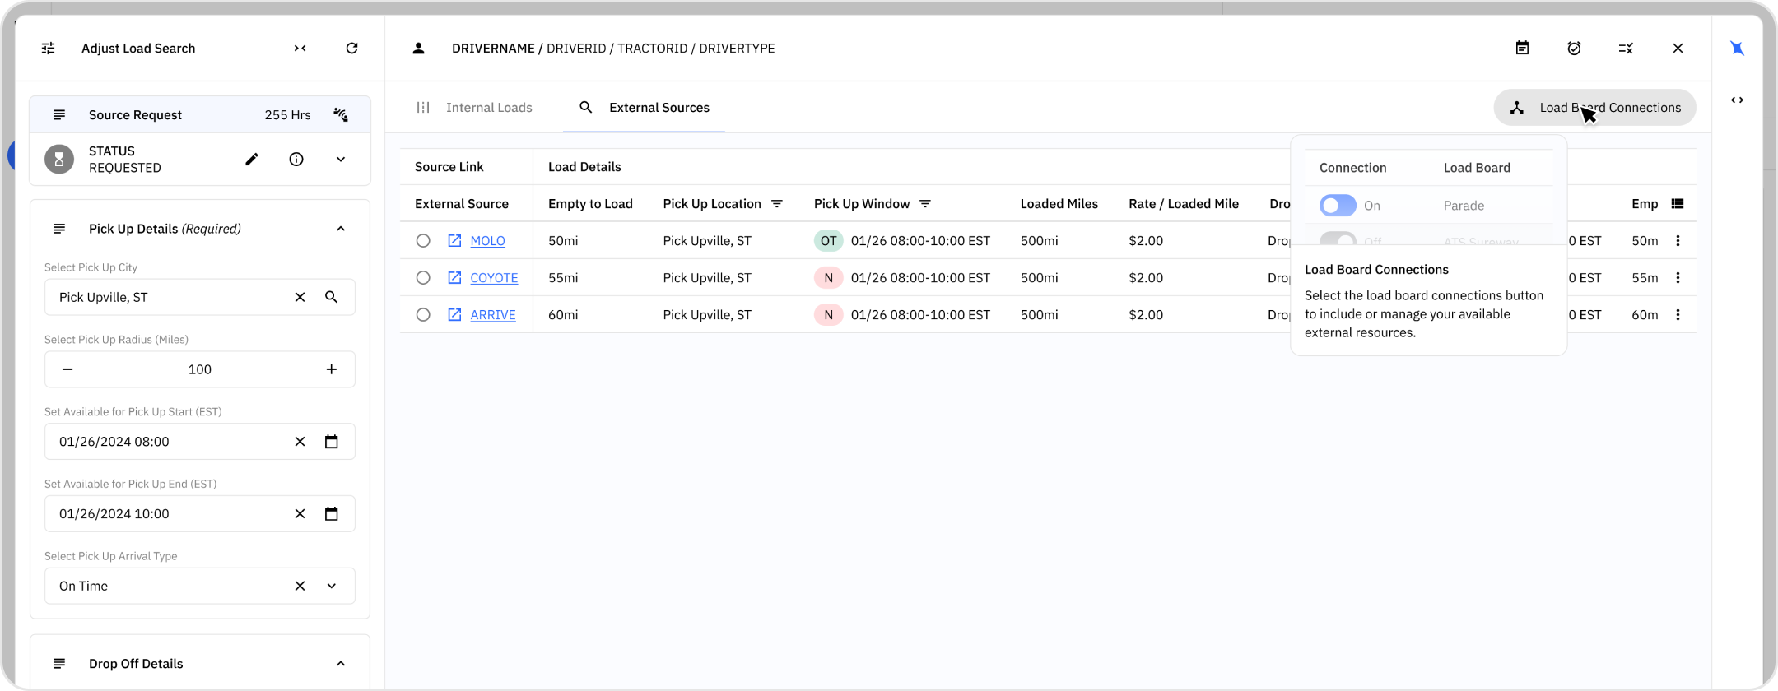This screenshot has height=691, width=1778.
Task: Search for pick up city
Action: pos(331,297)
